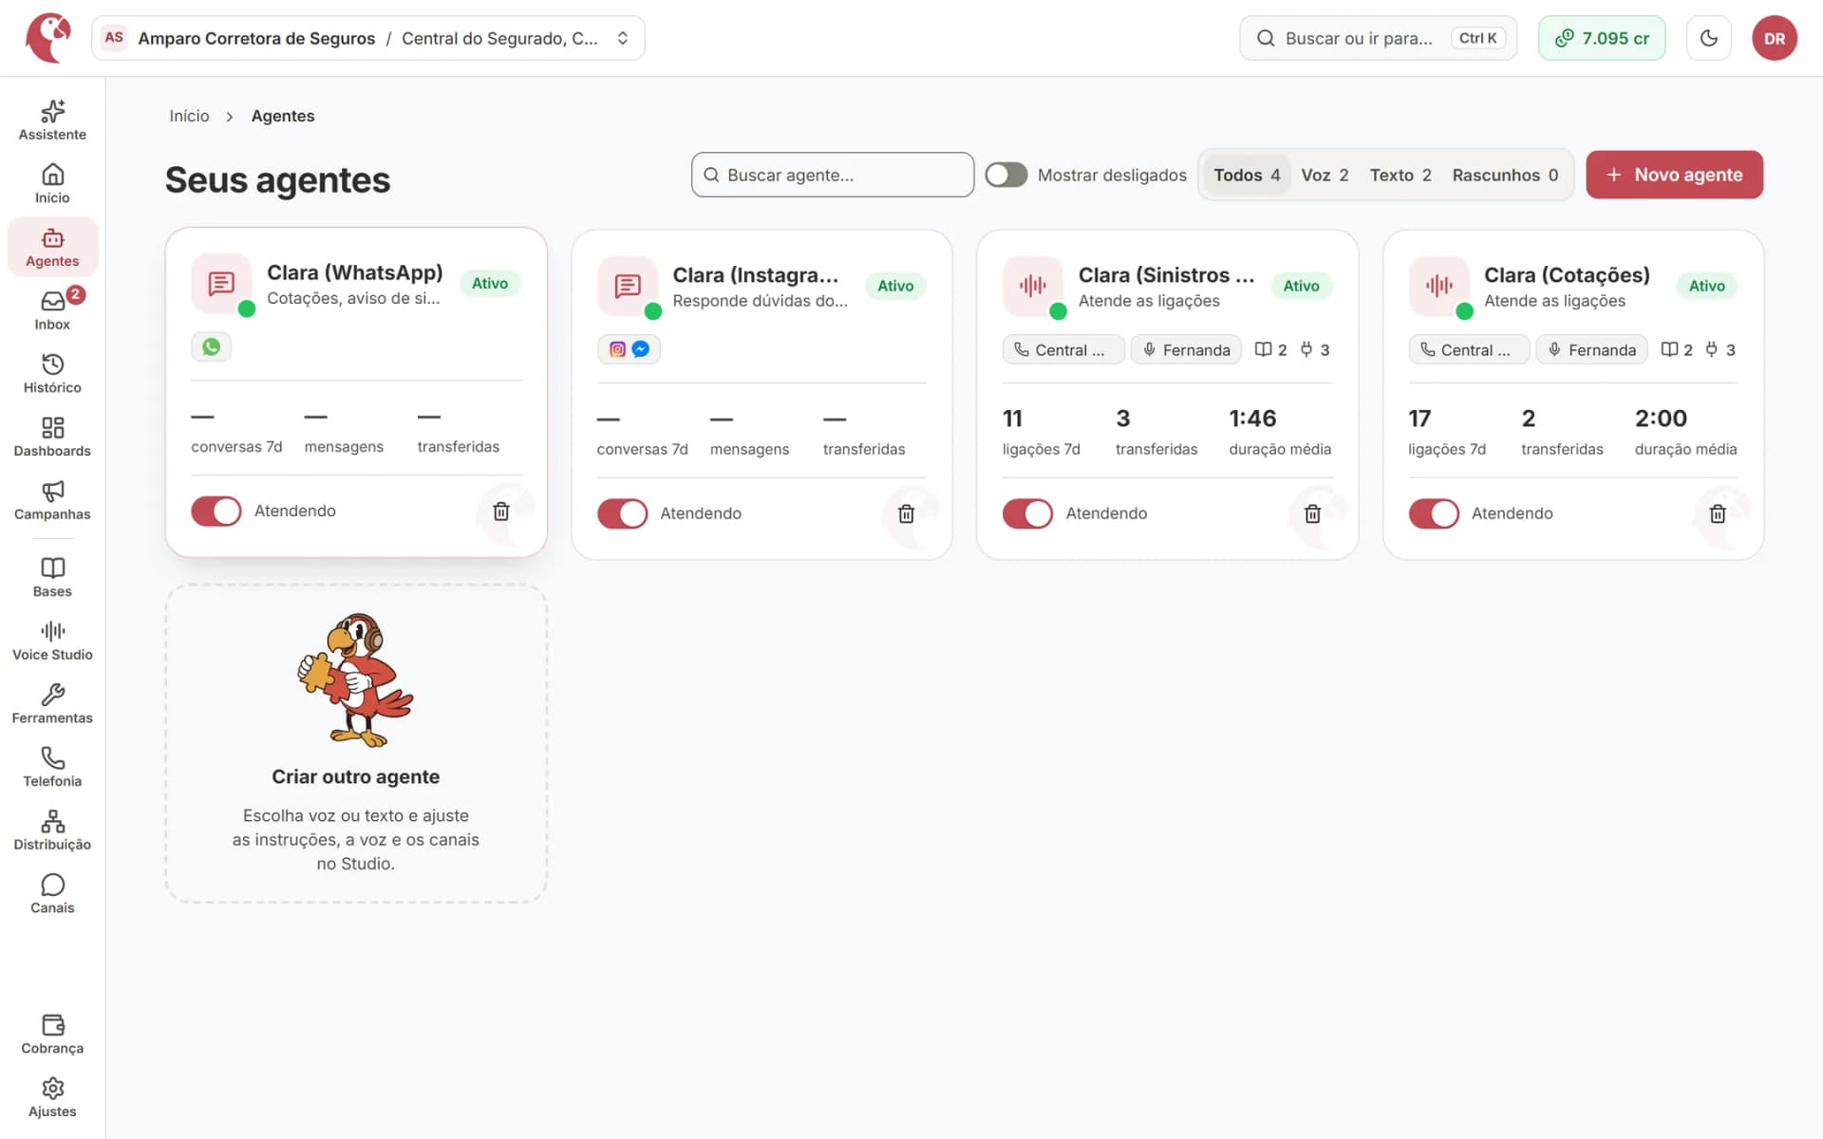Select the Rascunhos tab
Screen dimensions: 1823x1139
tap(1505, 175)
